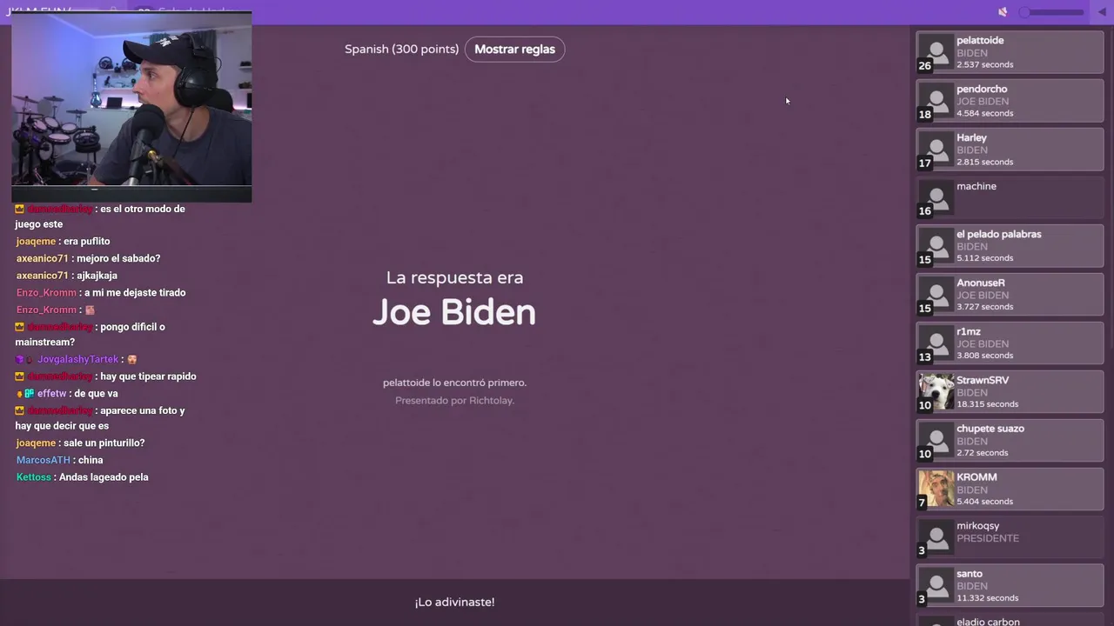Click mirkoqsy's guess 'PRESIDENTE'
The image size is (1114, 626).
[987, 538]
